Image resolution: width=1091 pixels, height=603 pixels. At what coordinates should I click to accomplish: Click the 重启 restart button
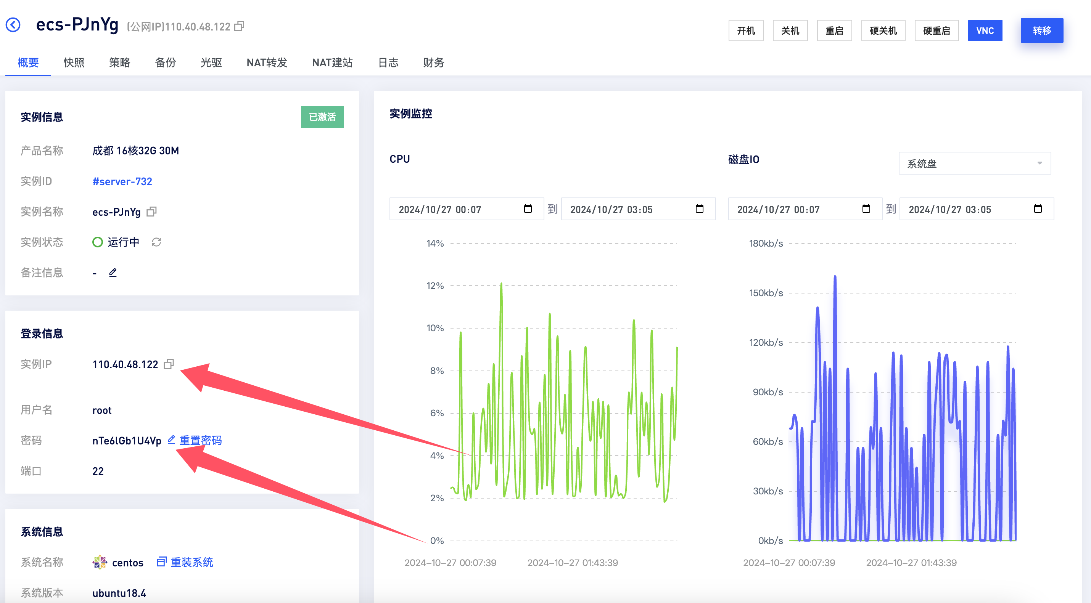point(834,30)
